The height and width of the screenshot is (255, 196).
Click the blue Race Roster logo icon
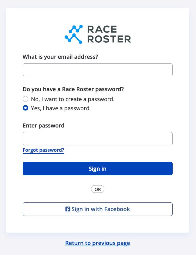[x=74, y=34]
